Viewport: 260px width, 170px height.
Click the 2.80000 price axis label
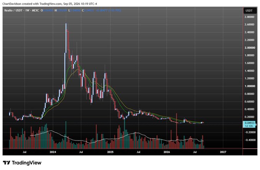[x=249, y=17]
